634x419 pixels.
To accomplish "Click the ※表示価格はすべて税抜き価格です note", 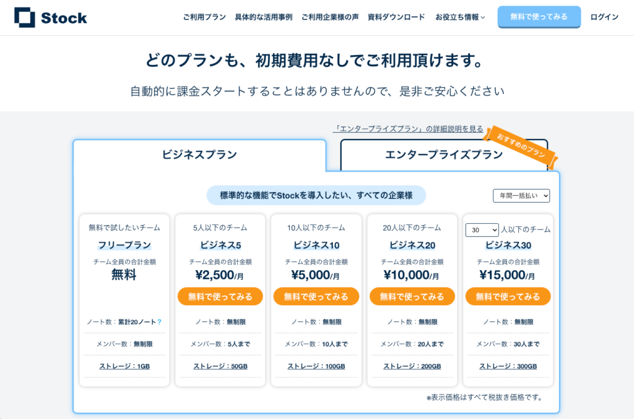I will (x=484, y=397).
